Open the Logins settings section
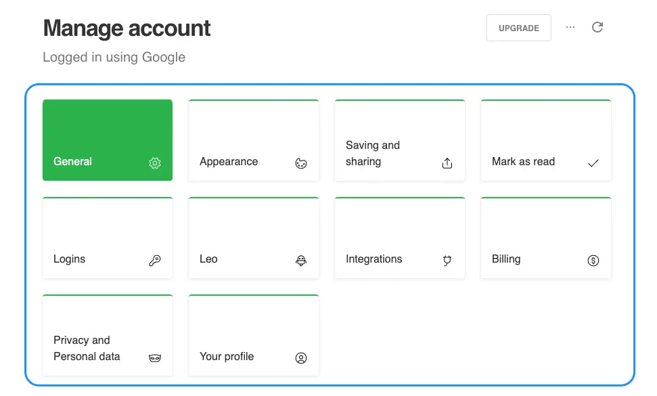The width and height of the screenshot is (657, 396). 108,238
